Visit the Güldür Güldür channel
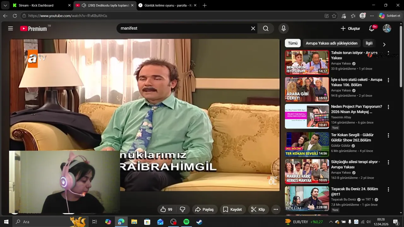The image size is (404, 227). point(341,146)
